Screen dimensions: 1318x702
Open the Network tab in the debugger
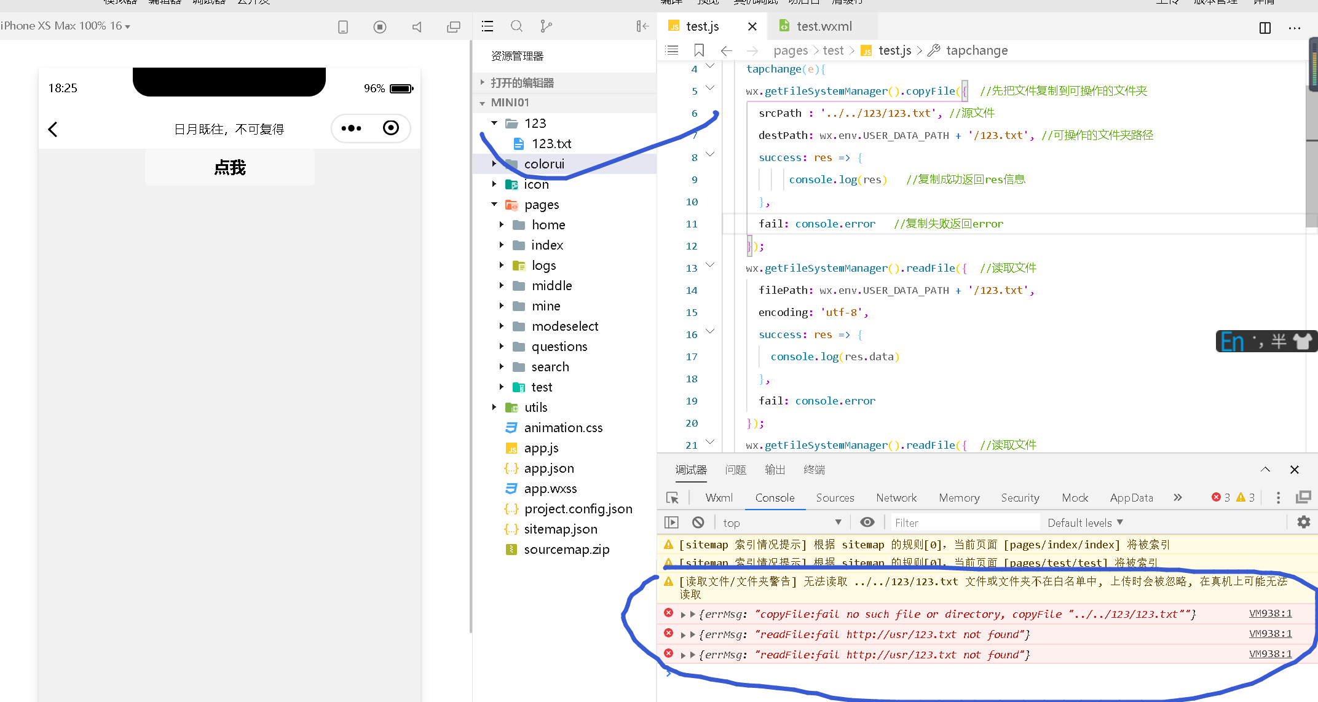coord(896,498)
